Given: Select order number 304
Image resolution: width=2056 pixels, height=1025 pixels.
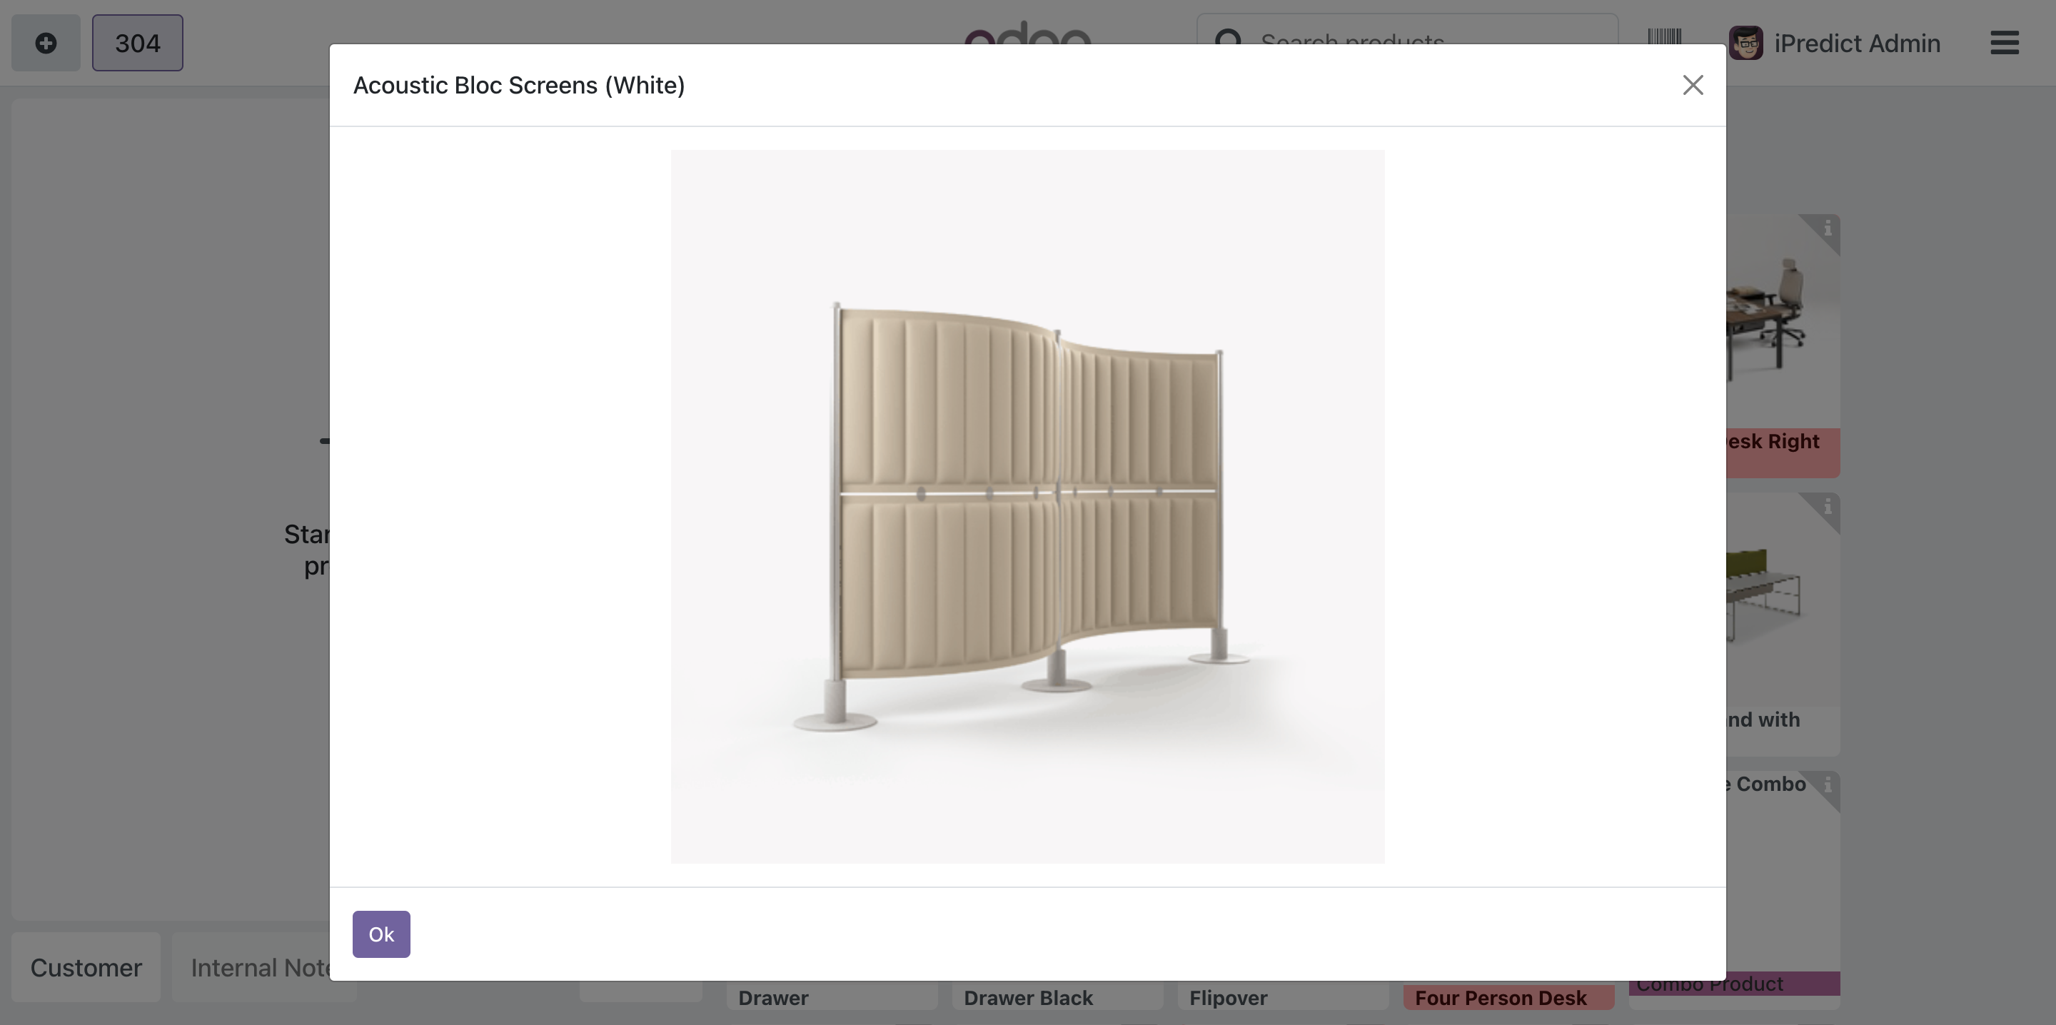Looking at the screenshot, I should pos(137,43).
